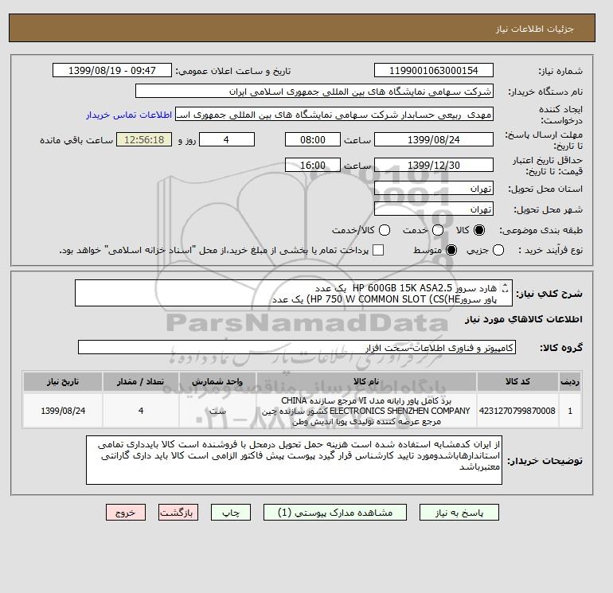Select the 'کالا' radio button
Image resolution: width=613 pixels, height=593 pixels.
pyautogui.click(x=479, y=230)
